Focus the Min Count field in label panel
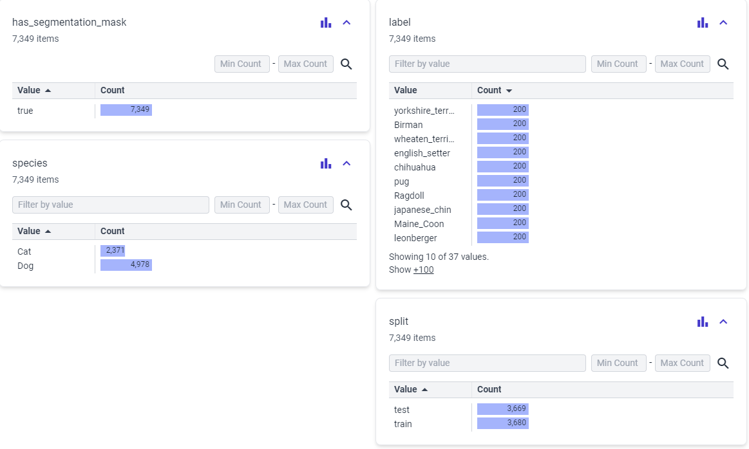 click(618, 64)
